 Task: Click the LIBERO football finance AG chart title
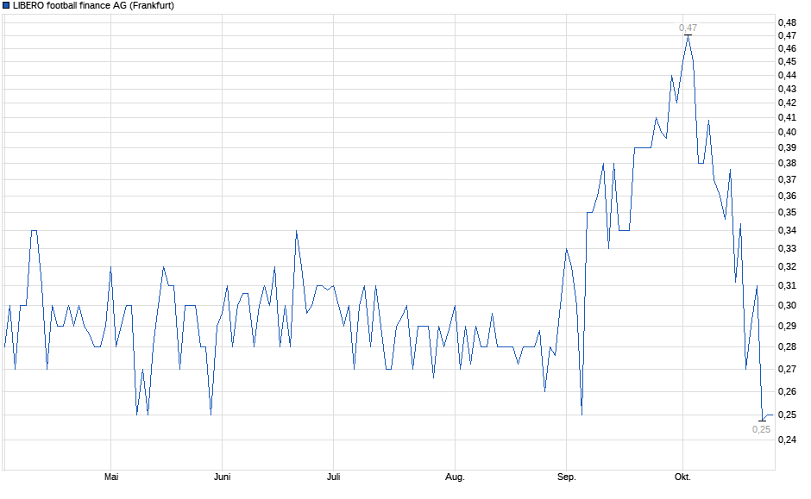[x=93, y=5]
